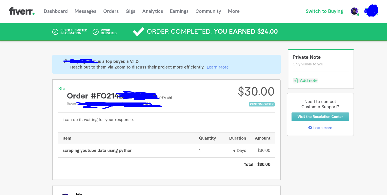
Task: Expand the Analytics menu
Action: pos(153,11)
